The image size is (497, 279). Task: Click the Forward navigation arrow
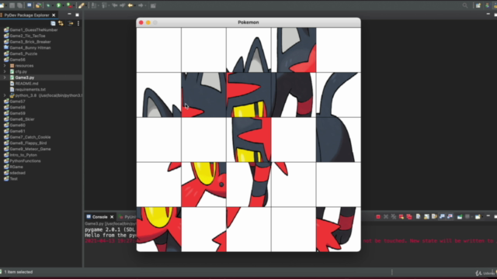point(141,5)
